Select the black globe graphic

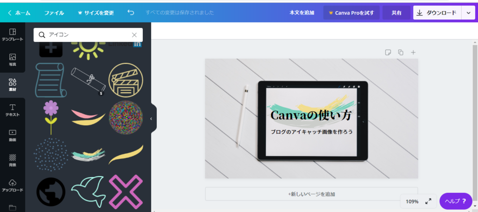pyautogui.click(x=51, y=192)
